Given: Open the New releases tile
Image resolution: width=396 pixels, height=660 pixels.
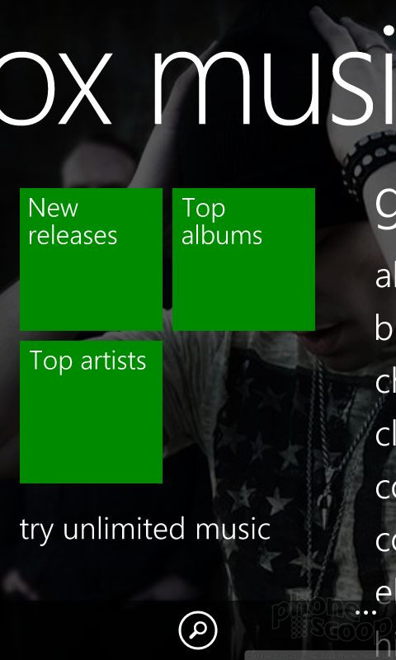Looking at the screenshot, I should pyautogui.click(x=91, y=259).
